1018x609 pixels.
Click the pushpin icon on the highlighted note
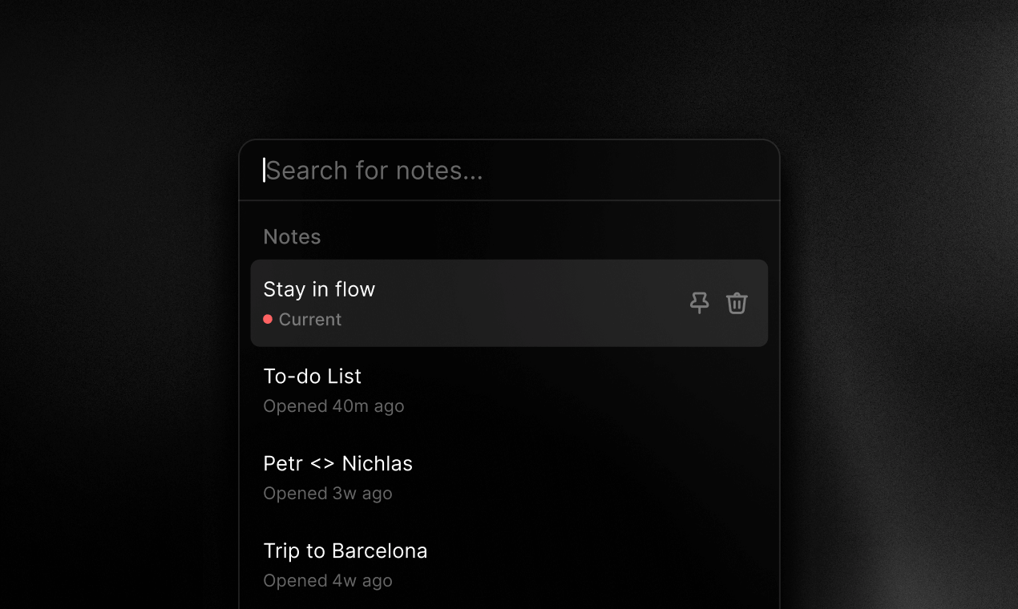(x=699, y=303)
